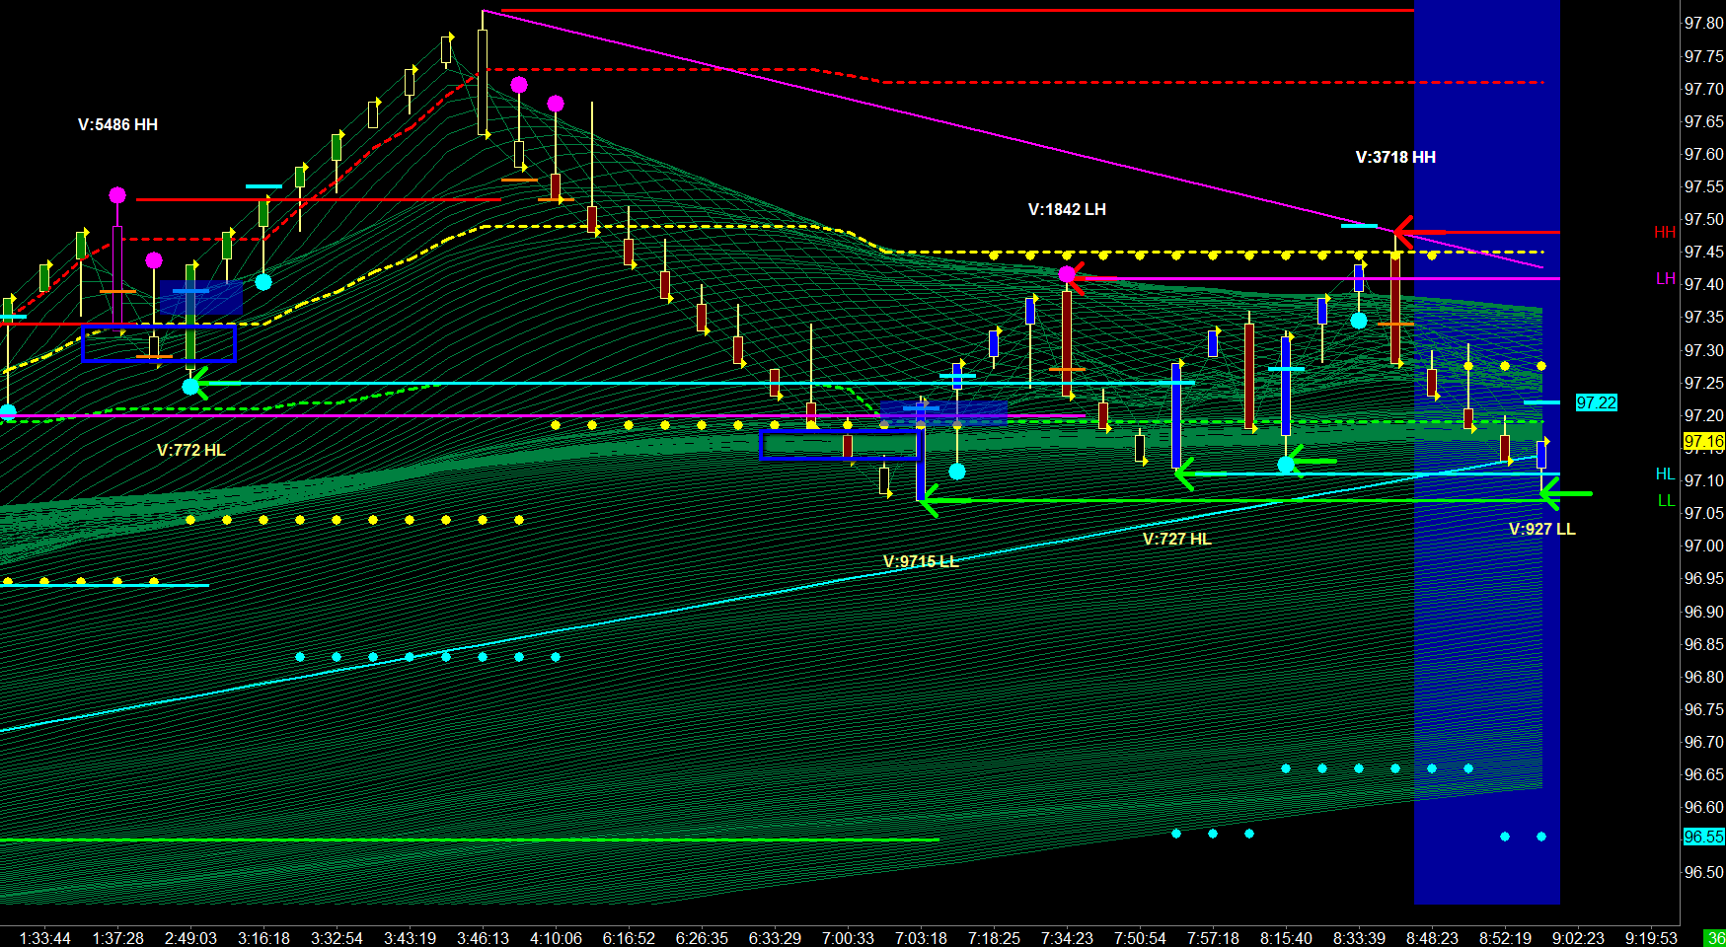Image resolution: width=1726 pixels, height=947 pixels.
Task: Select the 97.70 price axis value
Action: point(1704,90)
